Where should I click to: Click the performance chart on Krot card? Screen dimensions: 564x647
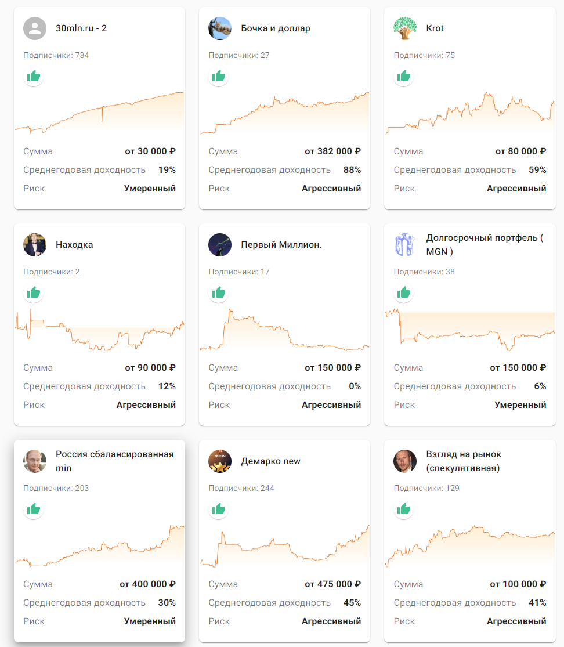[469, 113]
